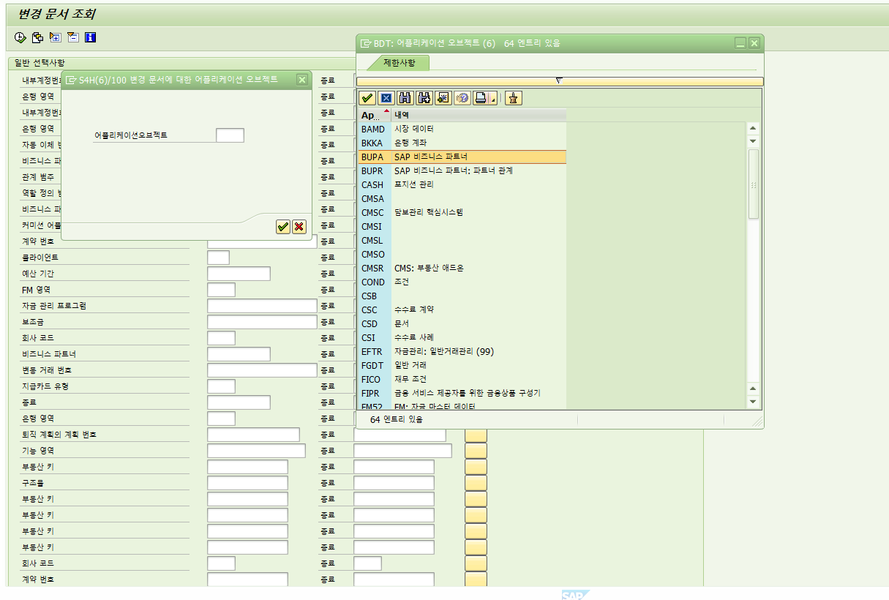Image resolution: width=889 pixels, height=600 pixels.
Task: Click the expand all selections icon
Action: tap(55, 37)
